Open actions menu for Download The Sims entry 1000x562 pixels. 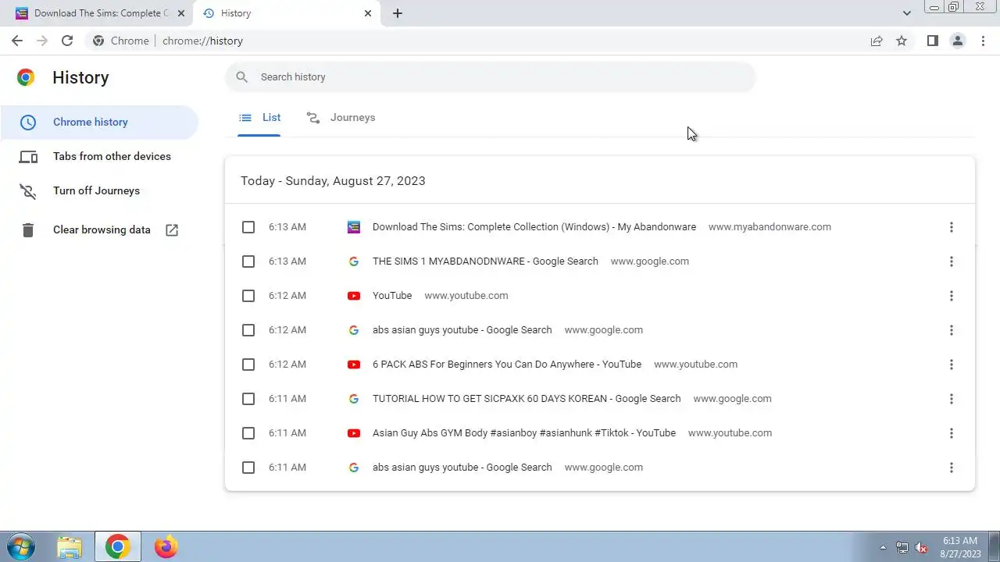pyautogui.click(x=951, y=227)
